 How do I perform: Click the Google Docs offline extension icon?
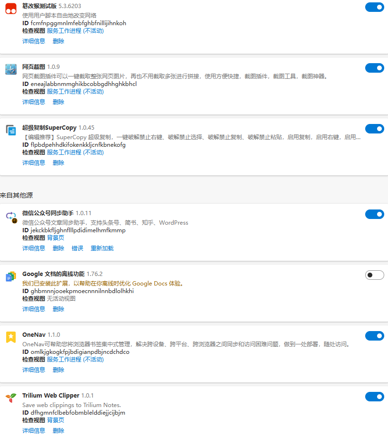11,276
